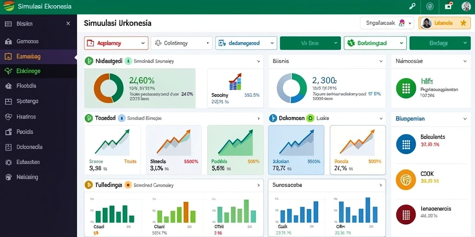The image size is (475, 237).
Task: Open the Acplamay dropdown
Action: (116, 43)
